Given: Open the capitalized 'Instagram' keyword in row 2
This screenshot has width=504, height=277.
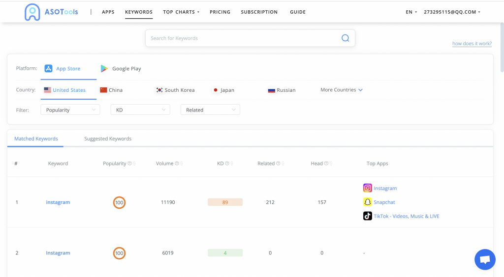Looking at the screenshot, I should pos(58,252).
